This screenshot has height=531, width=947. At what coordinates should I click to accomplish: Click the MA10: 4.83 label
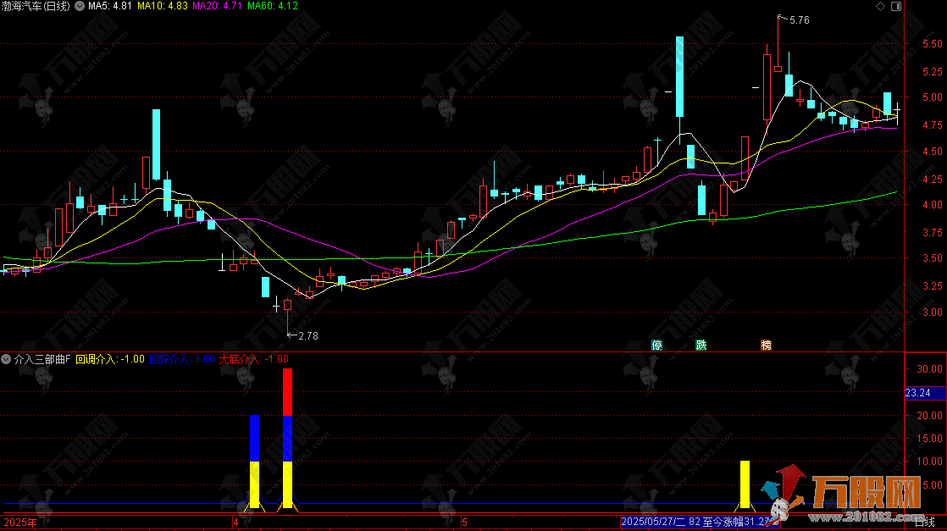163,6
